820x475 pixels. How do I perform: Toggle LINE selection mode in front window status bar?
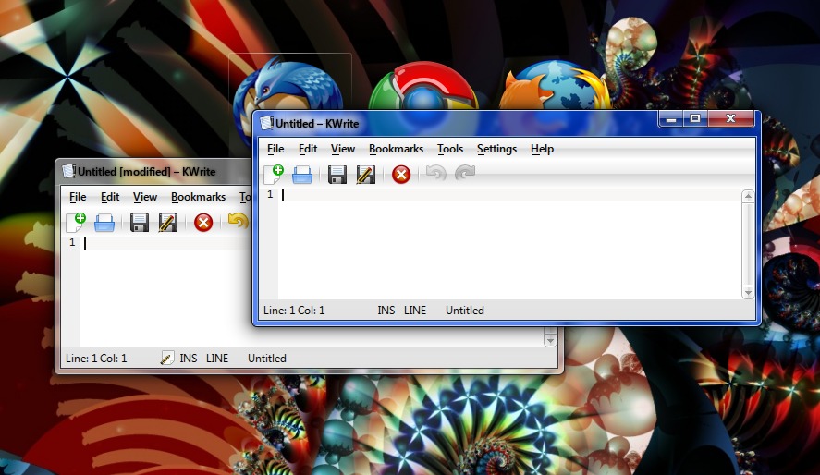coord(415,311)
